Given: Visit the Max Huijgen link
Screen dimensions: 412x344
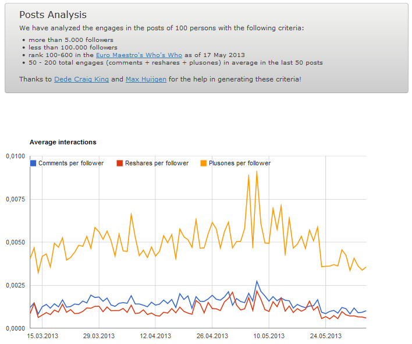Looking at the screenshot, I should (146, 79).
